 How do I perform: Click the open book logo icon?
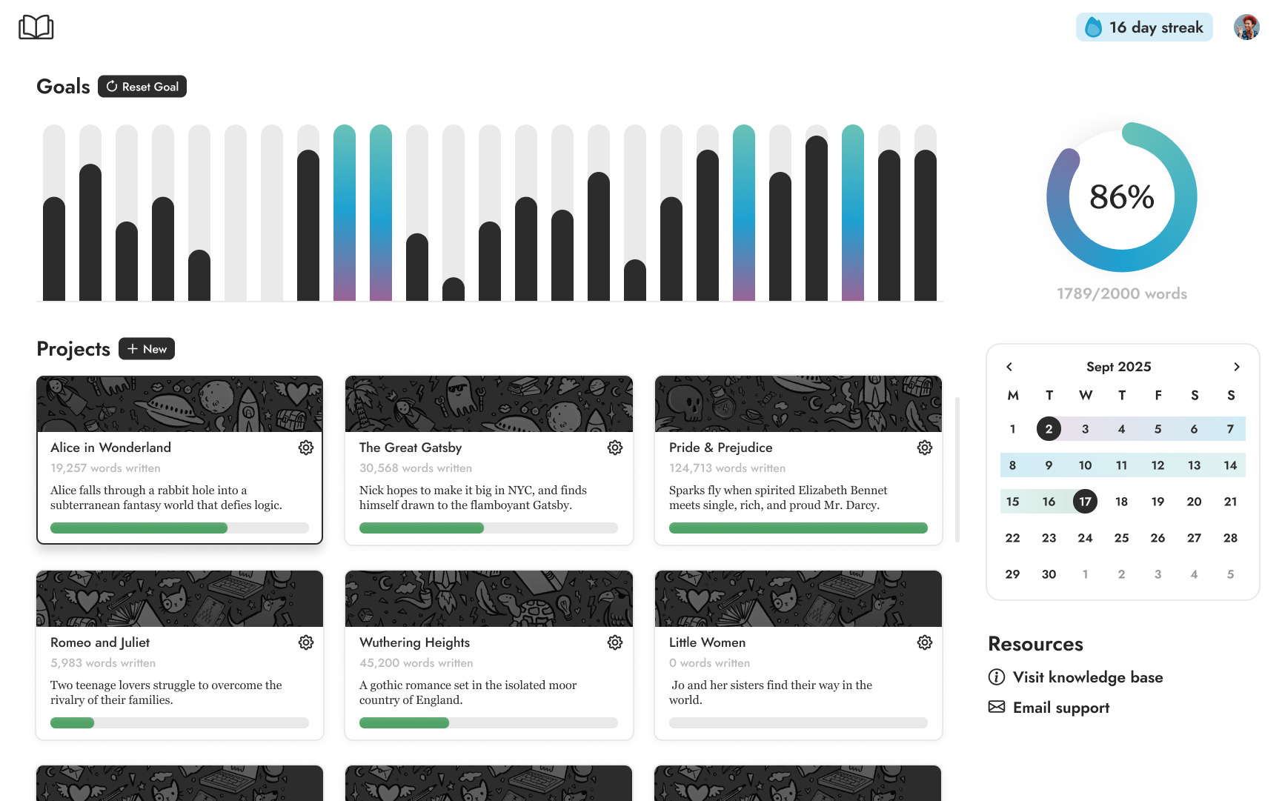(x=36, y=27)
